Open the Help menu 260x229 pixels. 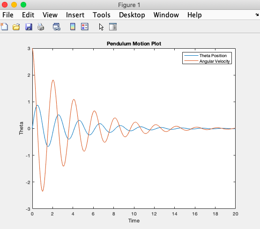[x=194, y=15]
